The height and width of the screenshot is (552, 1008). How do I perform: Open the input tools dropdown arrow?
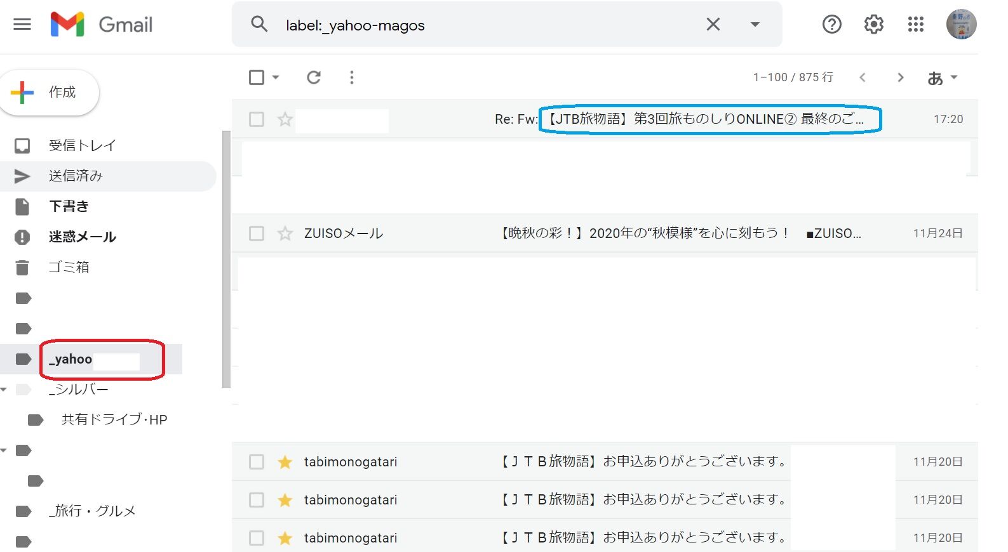[954, 77]
